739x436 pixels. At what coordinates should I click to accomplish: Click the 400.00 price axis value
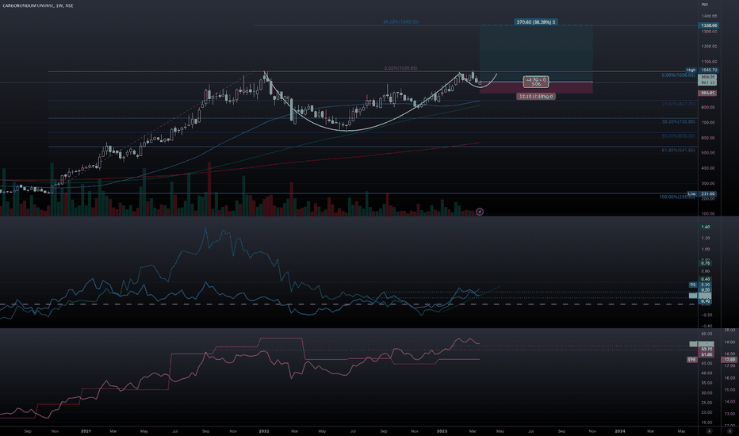click(x=708, y=168)
